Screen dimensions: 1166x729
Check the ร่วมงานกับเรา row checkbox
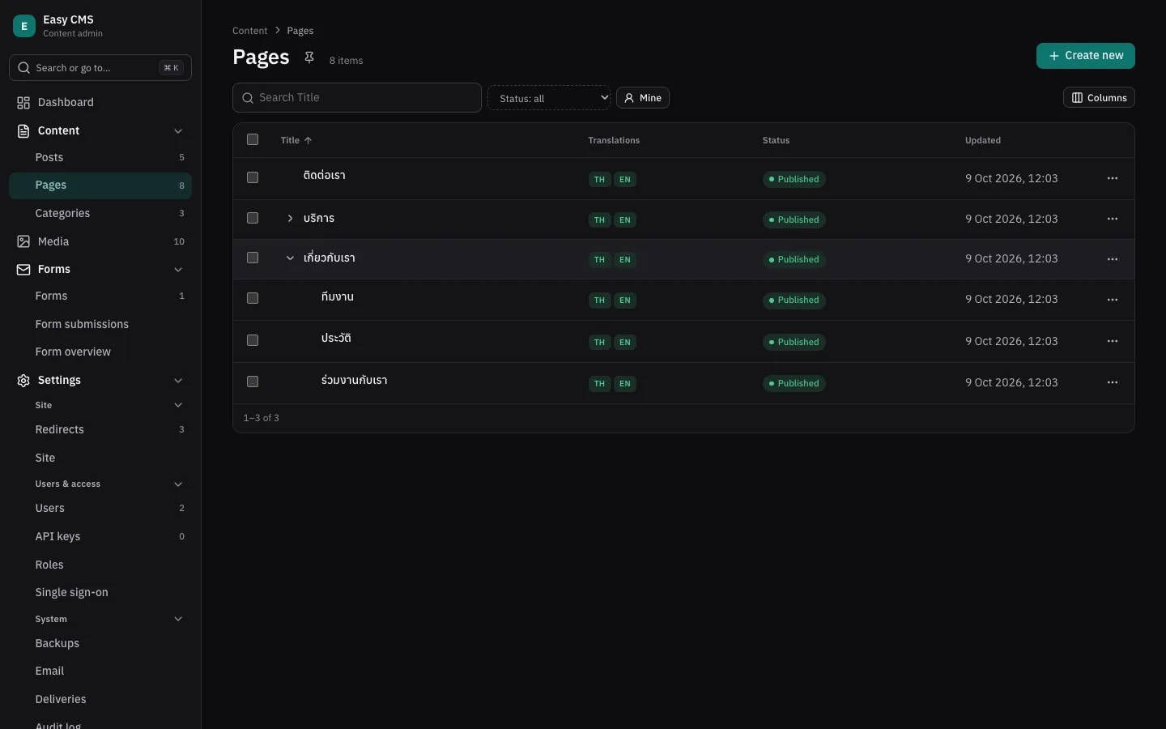pos(253,382)
